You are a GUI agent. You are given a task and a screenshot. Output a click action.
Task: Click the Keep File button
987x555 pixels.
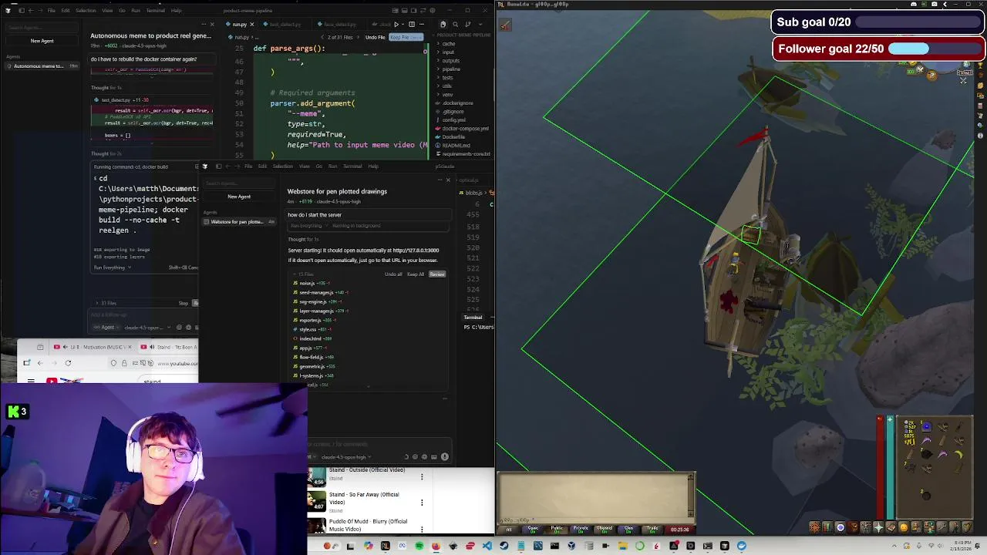pos(406,37)
